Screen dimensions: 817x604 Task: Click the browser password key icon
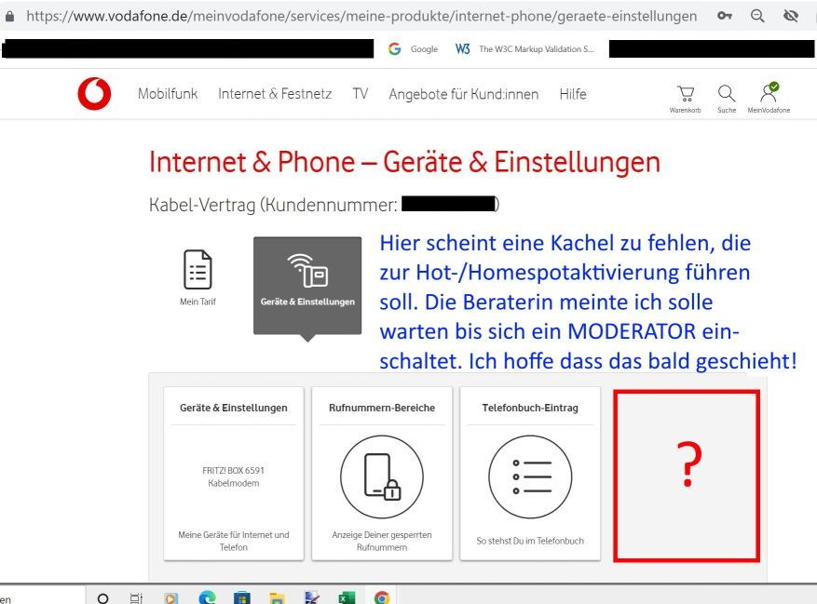(724, 16)
